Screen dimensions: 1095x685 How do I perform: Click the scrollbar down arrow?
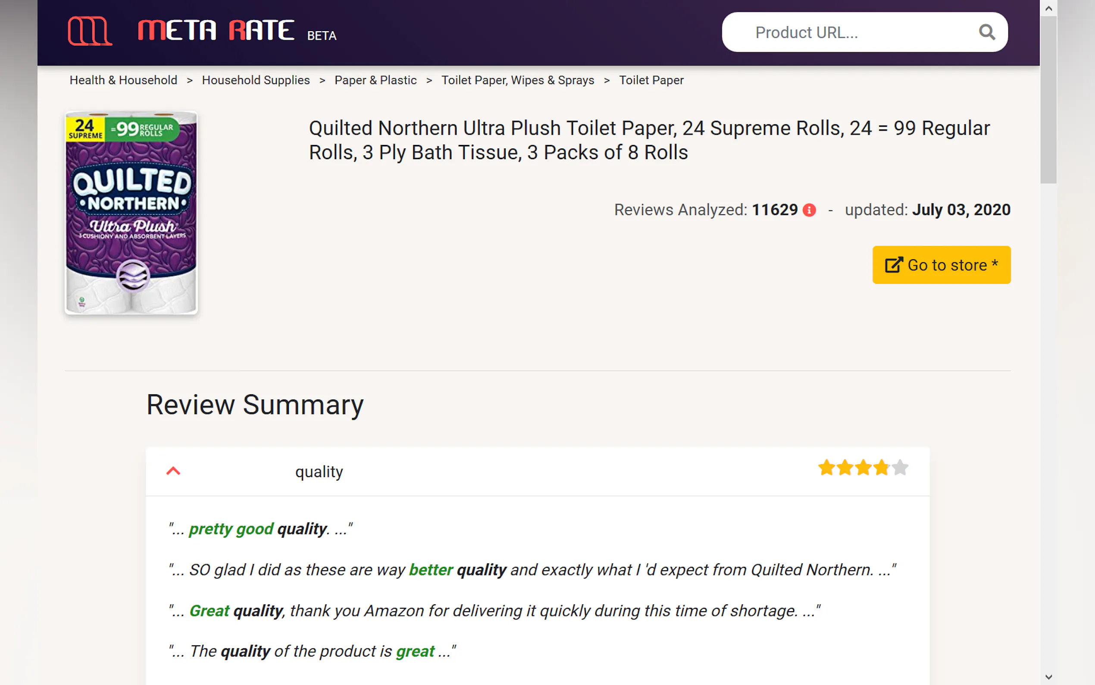pyautogui.click(x=1048, y=677)
